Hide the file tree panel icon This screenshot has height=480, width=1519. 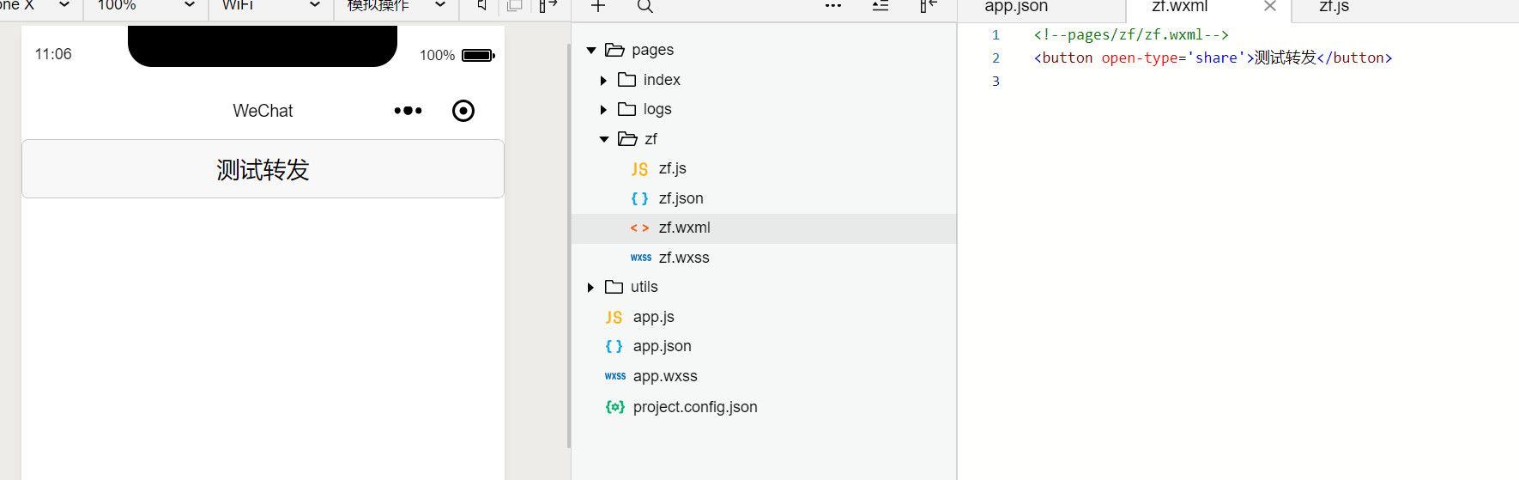(x=929, y=6)
